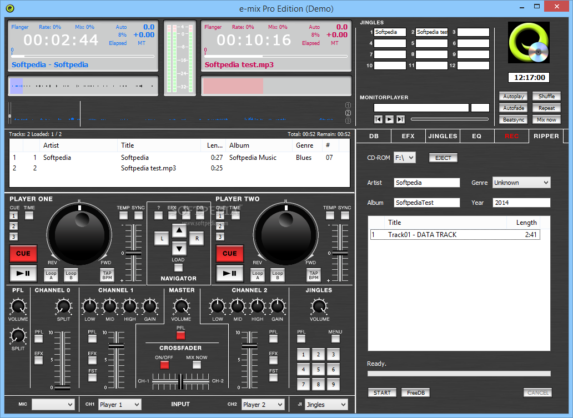Click Player Two jog wheel
Image resolution: width=573 pixels, height=418 pixels.
click(286, 234)
